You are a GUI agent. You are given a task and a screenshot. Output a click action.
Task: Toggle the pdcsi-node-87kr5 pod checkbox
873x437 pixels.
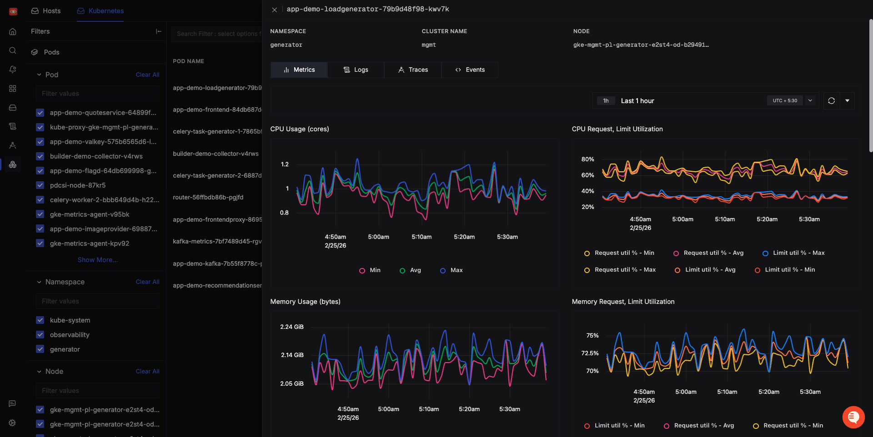tap(40, 185)
